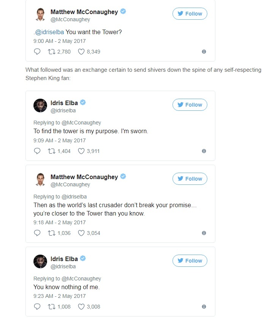Image resolution: width=264 pixels, height=318 pixels.
Task: Click Idris Elba's avatar in the last tweet
Action: [x=40, y=262]
